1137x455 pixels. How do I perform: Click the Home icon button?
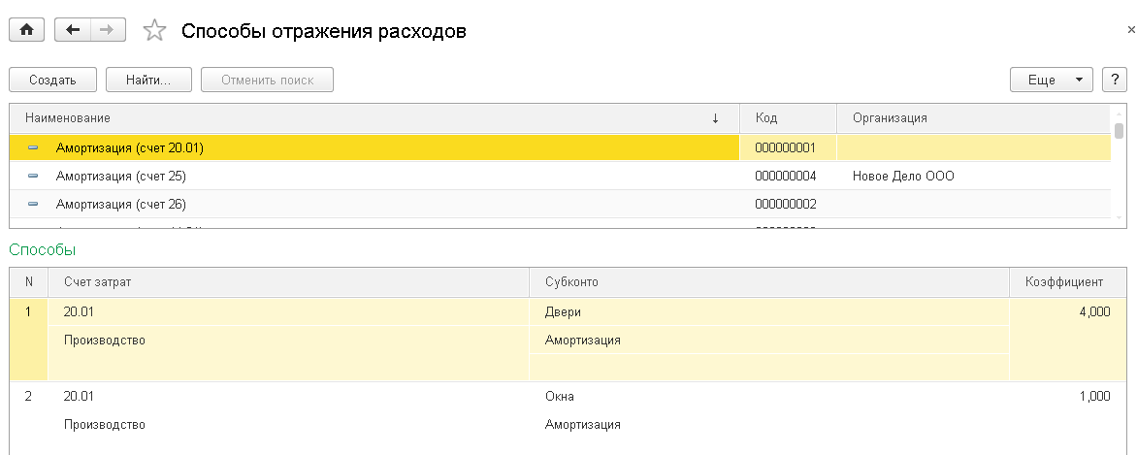pyautogui.click(x=26, y=30)
